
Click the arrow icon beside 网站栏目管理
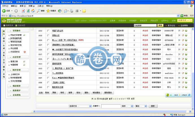coord(24,35)
